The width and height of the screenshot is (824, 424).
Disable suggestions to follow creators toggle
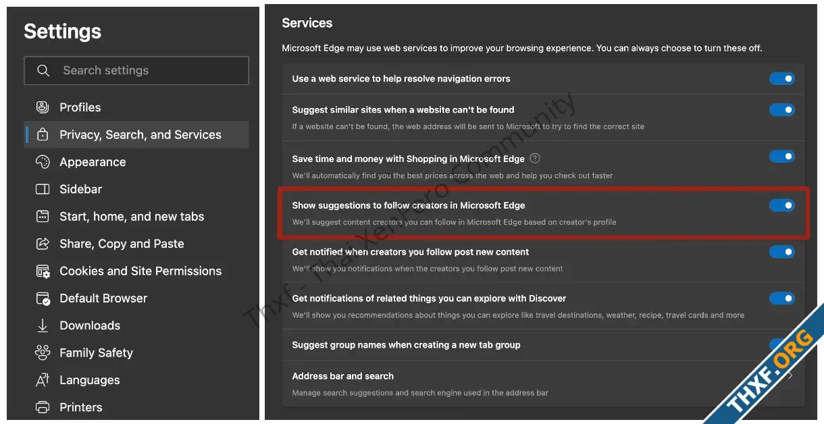click(x=782, y=205)
